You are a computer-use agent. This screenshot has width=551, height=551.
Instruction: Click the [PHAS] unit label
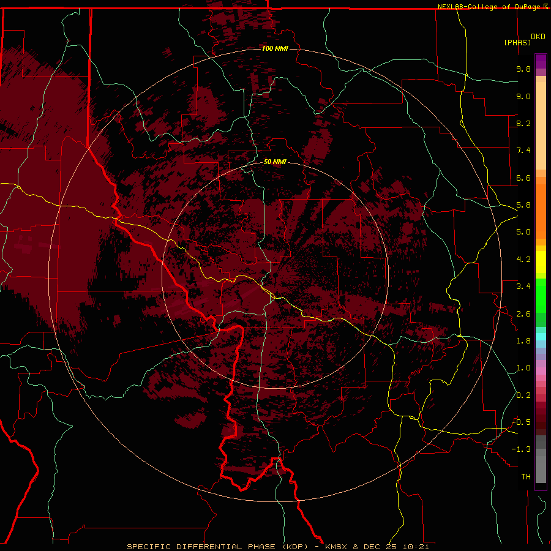pyautogui.click(x=517, y=42)
